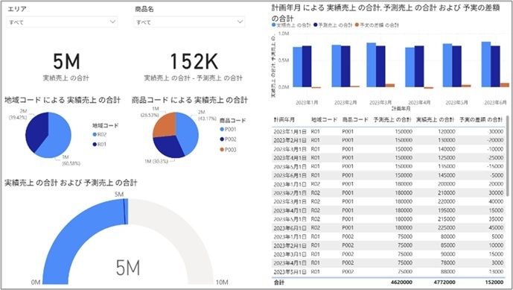Click the 78000 actual sales cell

click(448, 263)
